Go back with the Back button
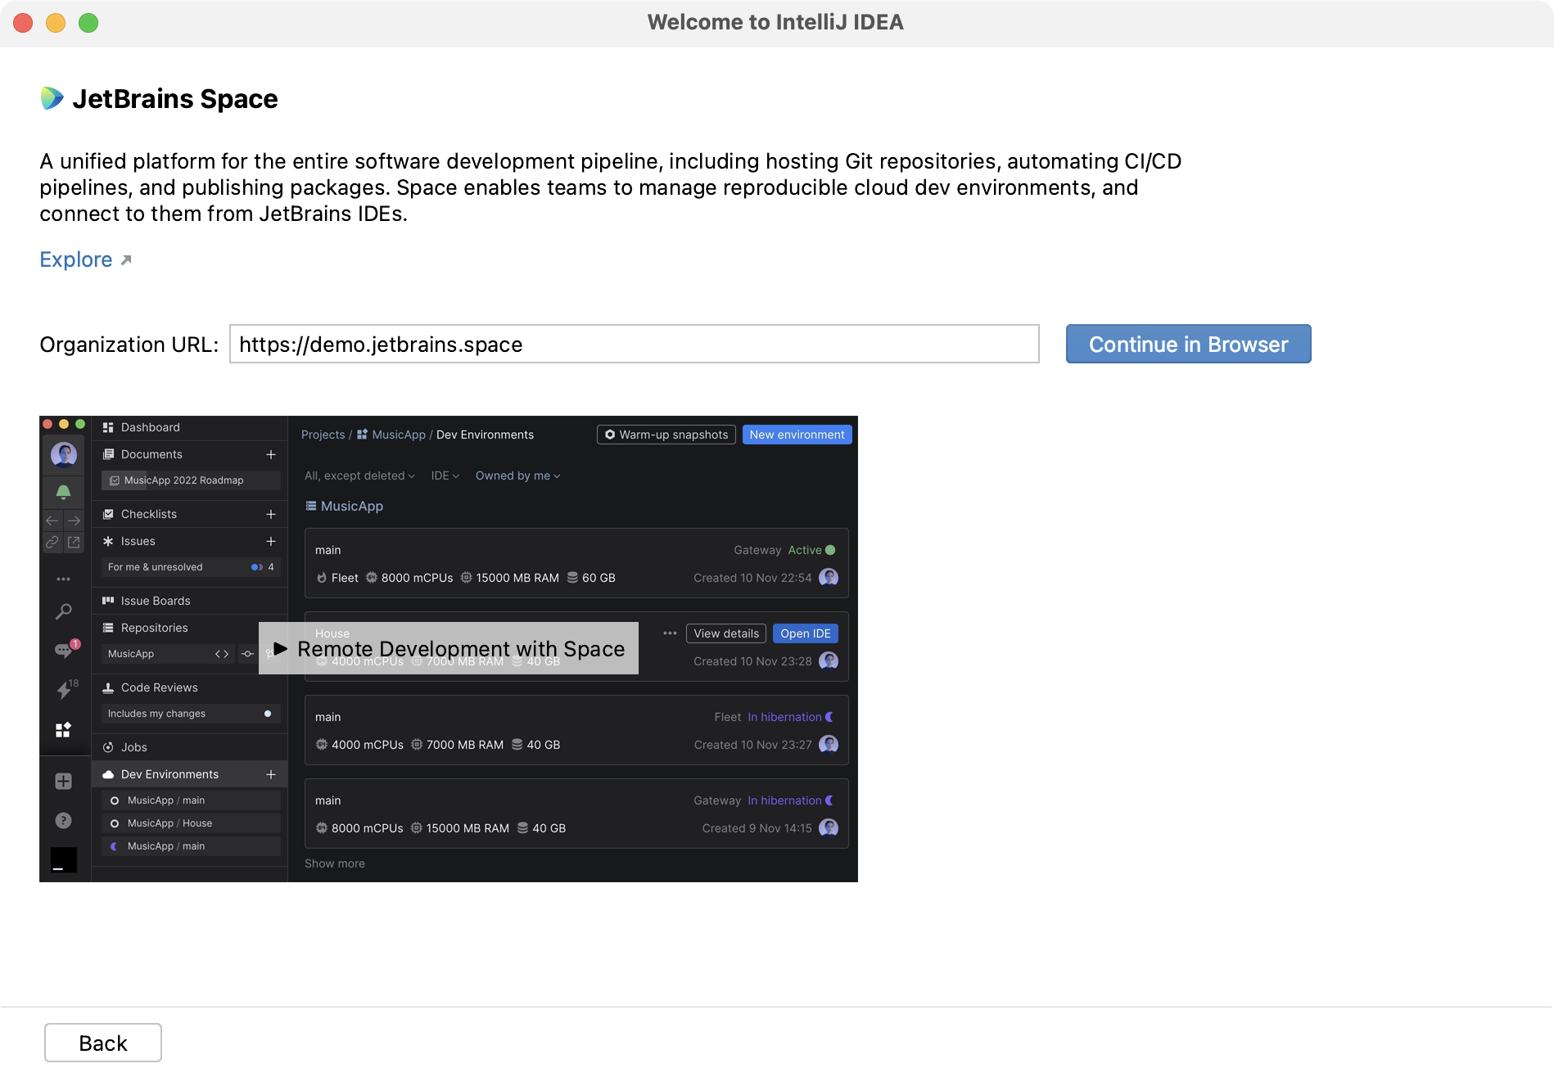 [103, 1043]
